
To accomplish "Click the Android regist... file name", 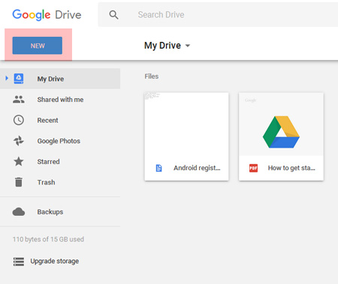I will pyautogui.click(x=197, y=168).
